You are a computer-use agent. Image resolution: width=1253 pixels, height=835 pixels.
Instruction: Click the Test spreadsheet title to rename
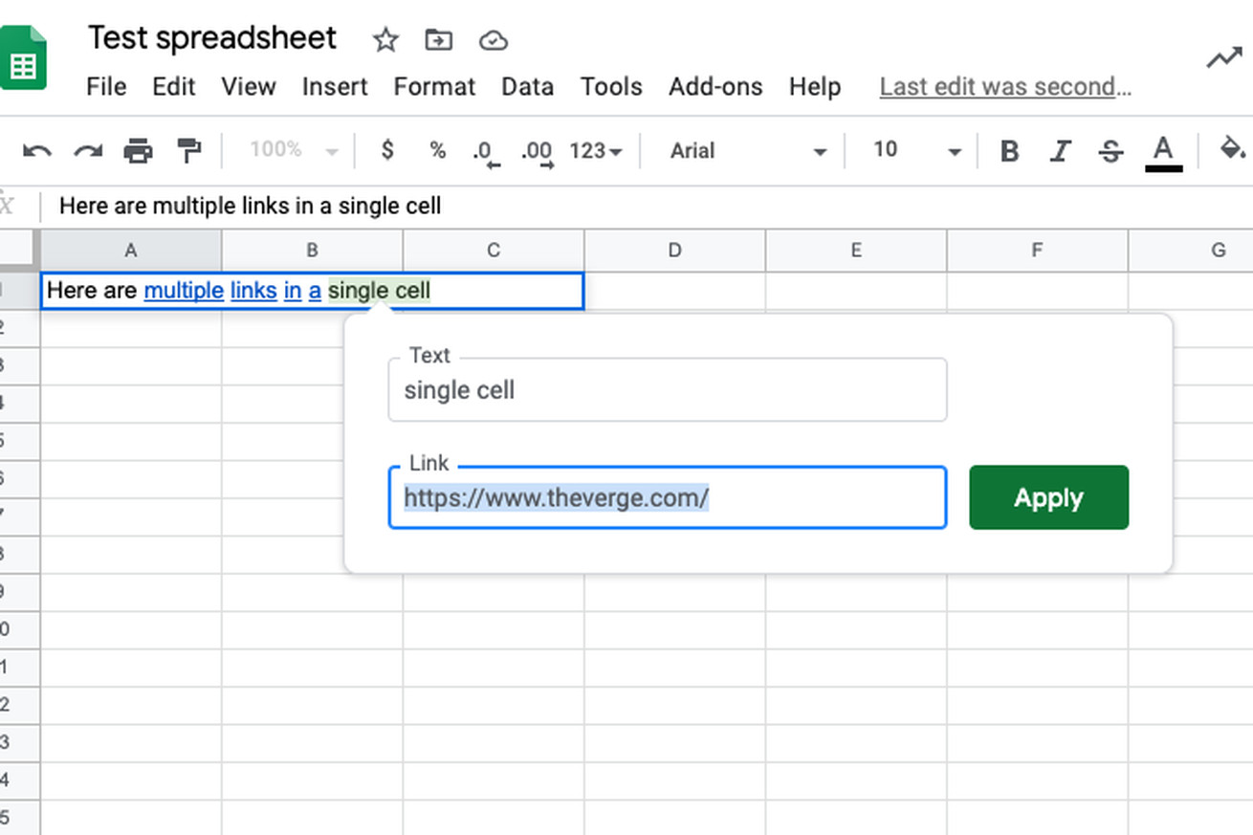tap(212, 38)
